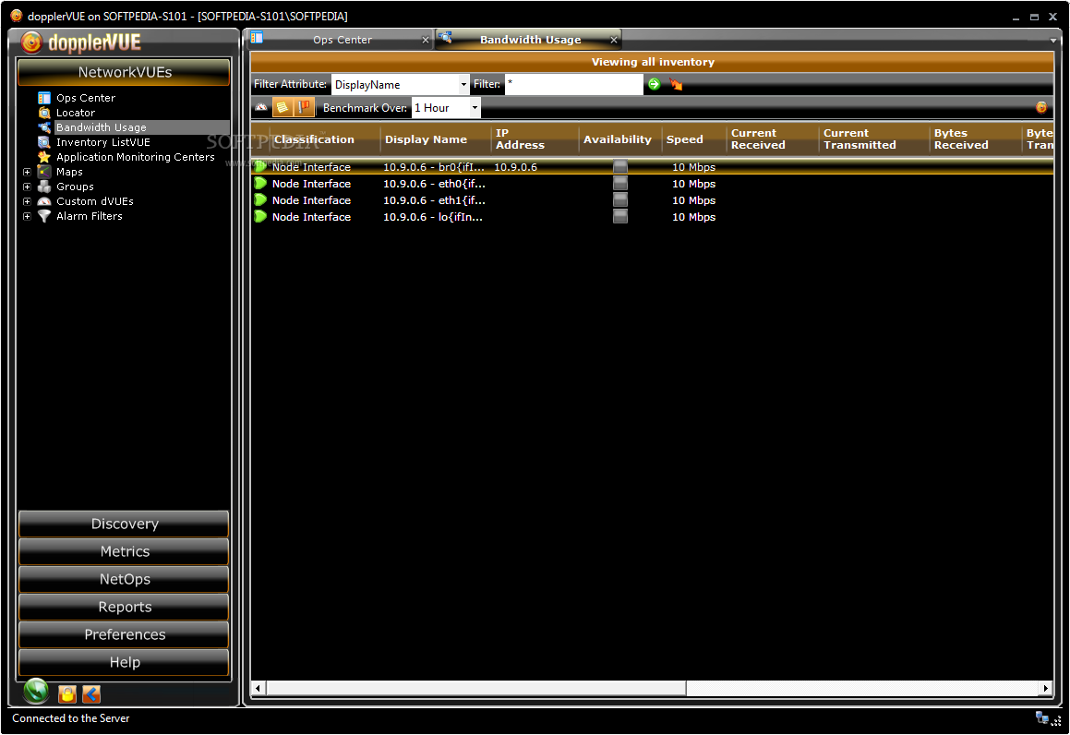Click the Locator magnifier icon
The image size is (1070, 735).
click(x=44, y=113)
